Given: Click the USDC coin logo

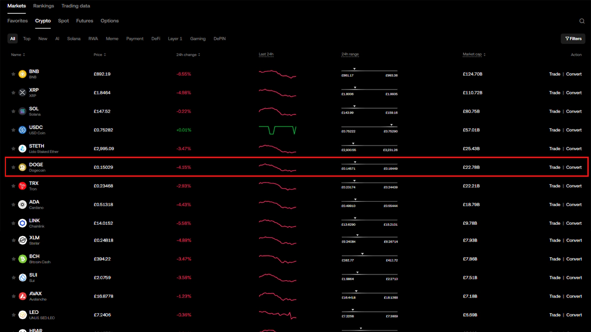Looking at the screenshot, I should 22,130.
